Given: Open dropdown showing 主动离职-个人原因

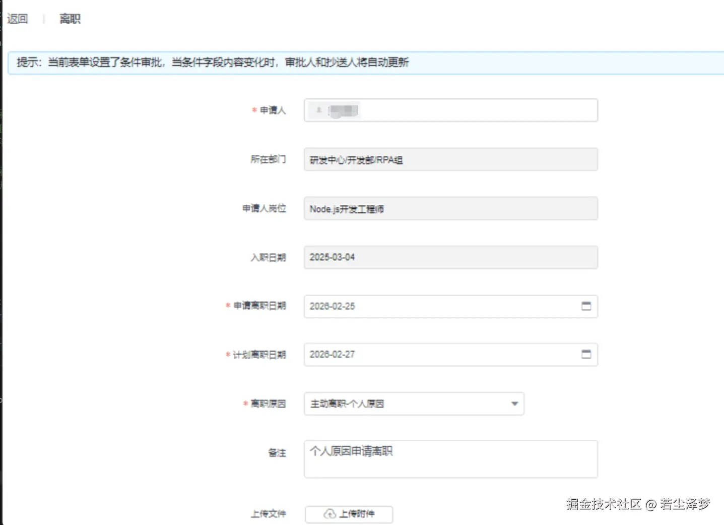Looking at the screenshot, I should [x=413, y=403].
